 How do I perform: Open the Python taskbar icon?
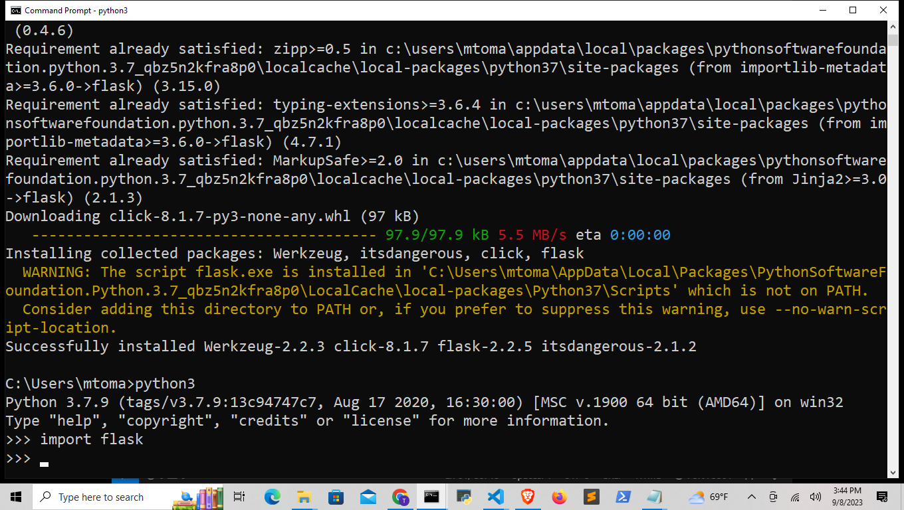click(x=463, y=497)
